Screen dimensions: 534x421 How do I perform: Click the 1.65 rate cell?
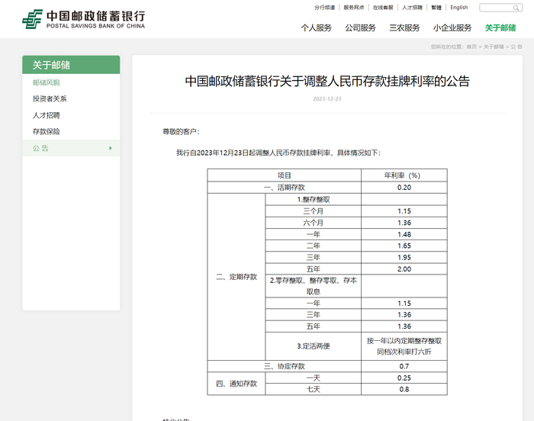pos(404,246)
